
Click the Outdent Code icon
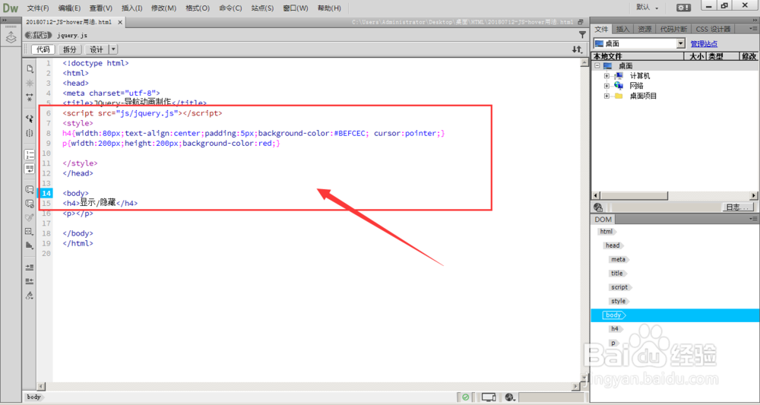click(30, 281)
